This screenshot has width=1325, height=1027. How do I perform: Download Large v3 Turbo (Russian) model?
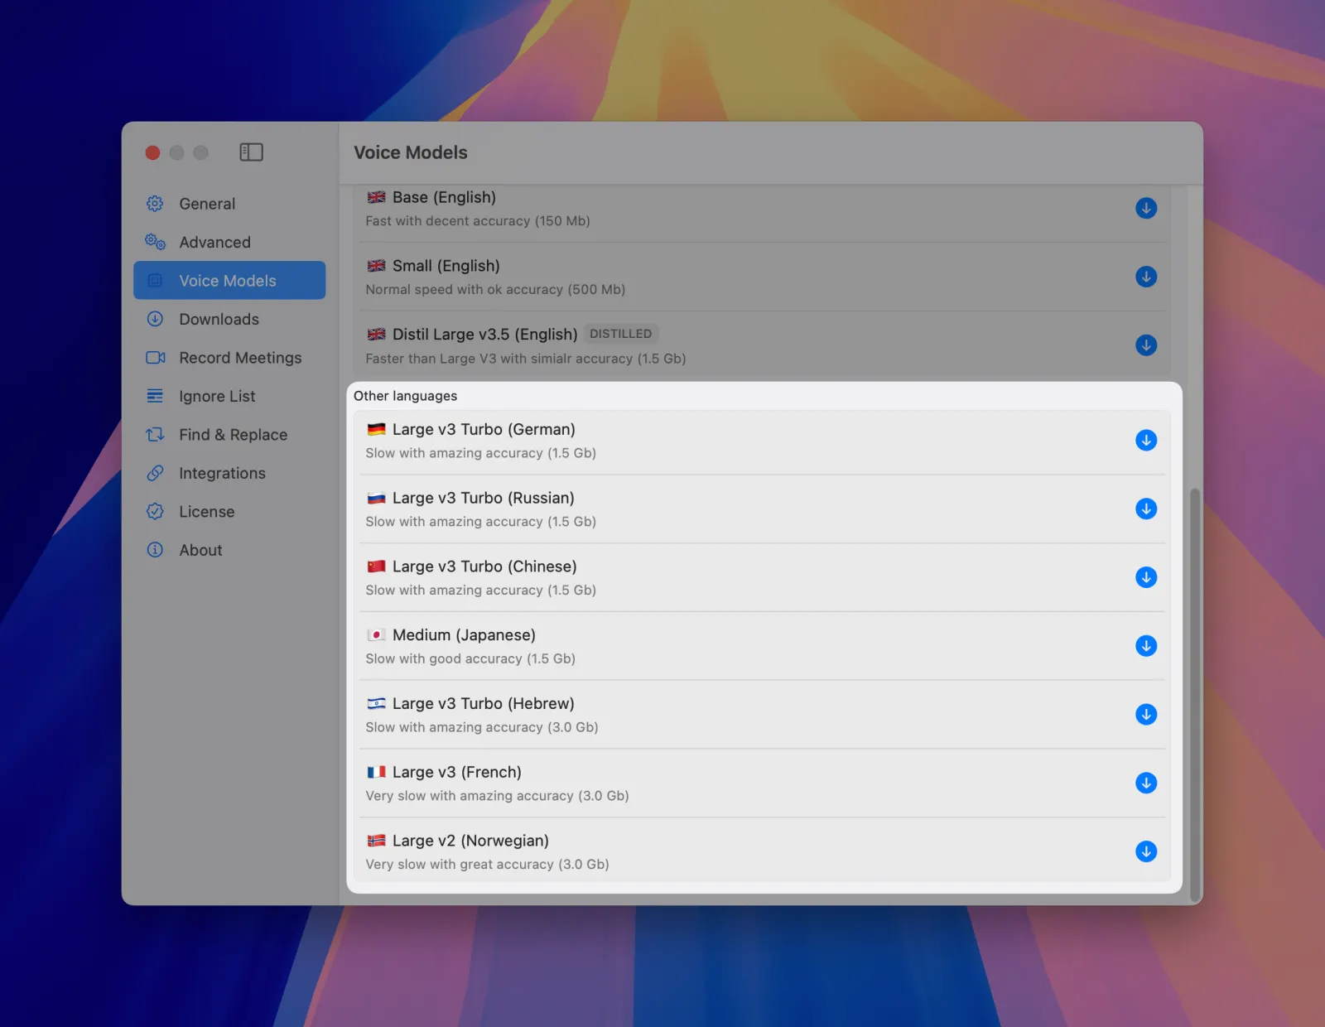pyautogui.click(x=1146, y=509)
